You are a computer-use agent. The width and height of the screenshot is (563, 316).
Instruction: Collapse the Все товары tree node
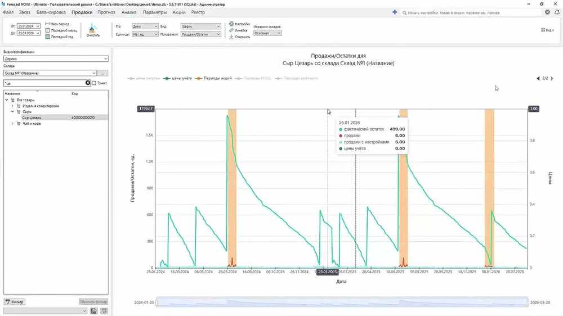tap(6, 100)
